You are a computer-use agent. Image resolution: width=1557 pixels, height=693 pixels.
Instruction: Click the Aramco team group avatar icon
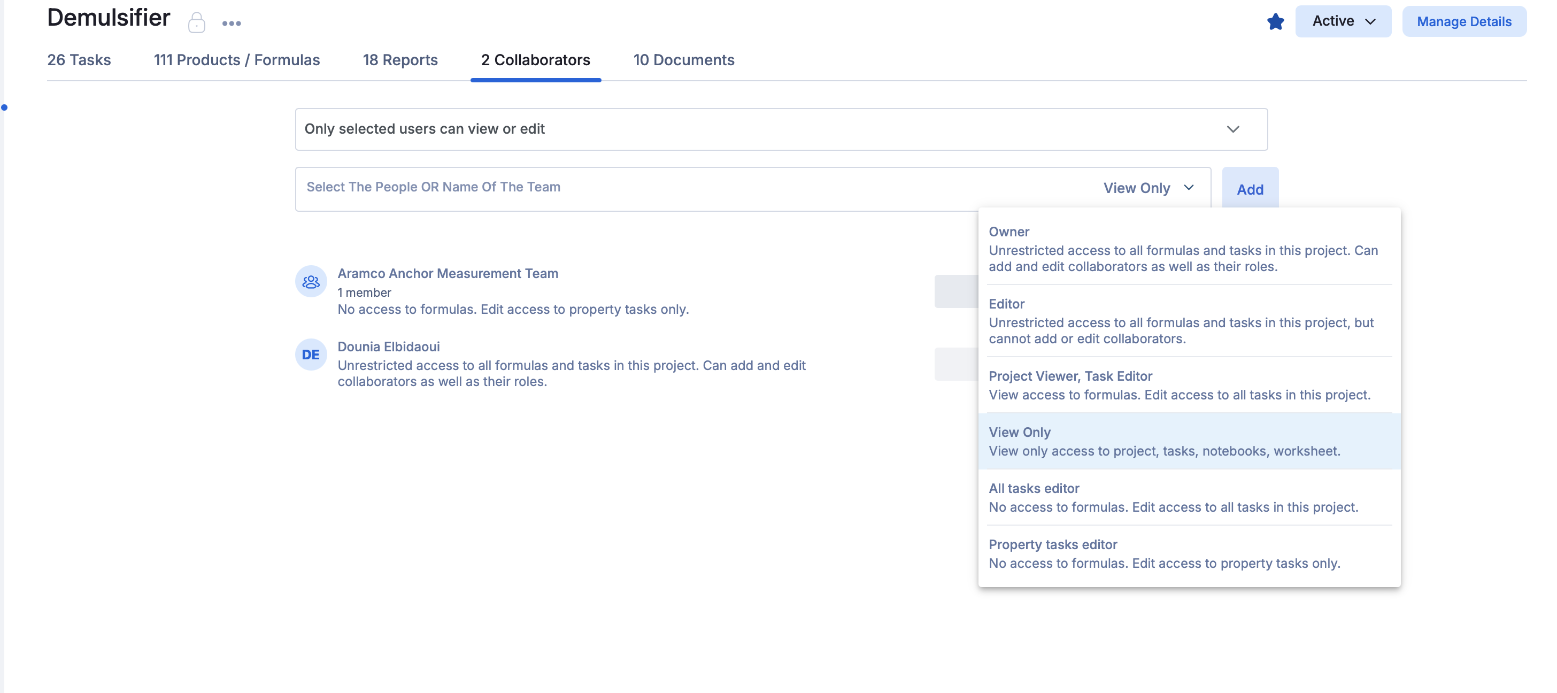(311, 281)
